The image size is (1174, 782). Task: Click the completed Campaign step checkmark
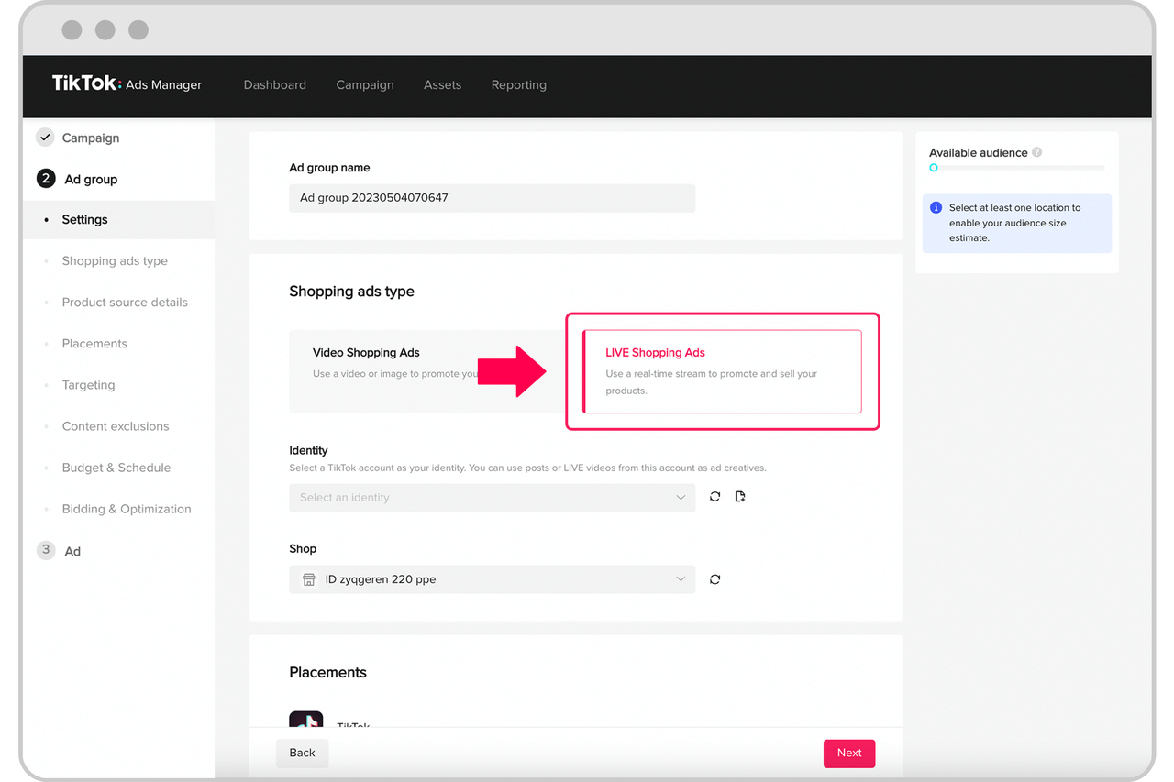click(x=45, y=138)
